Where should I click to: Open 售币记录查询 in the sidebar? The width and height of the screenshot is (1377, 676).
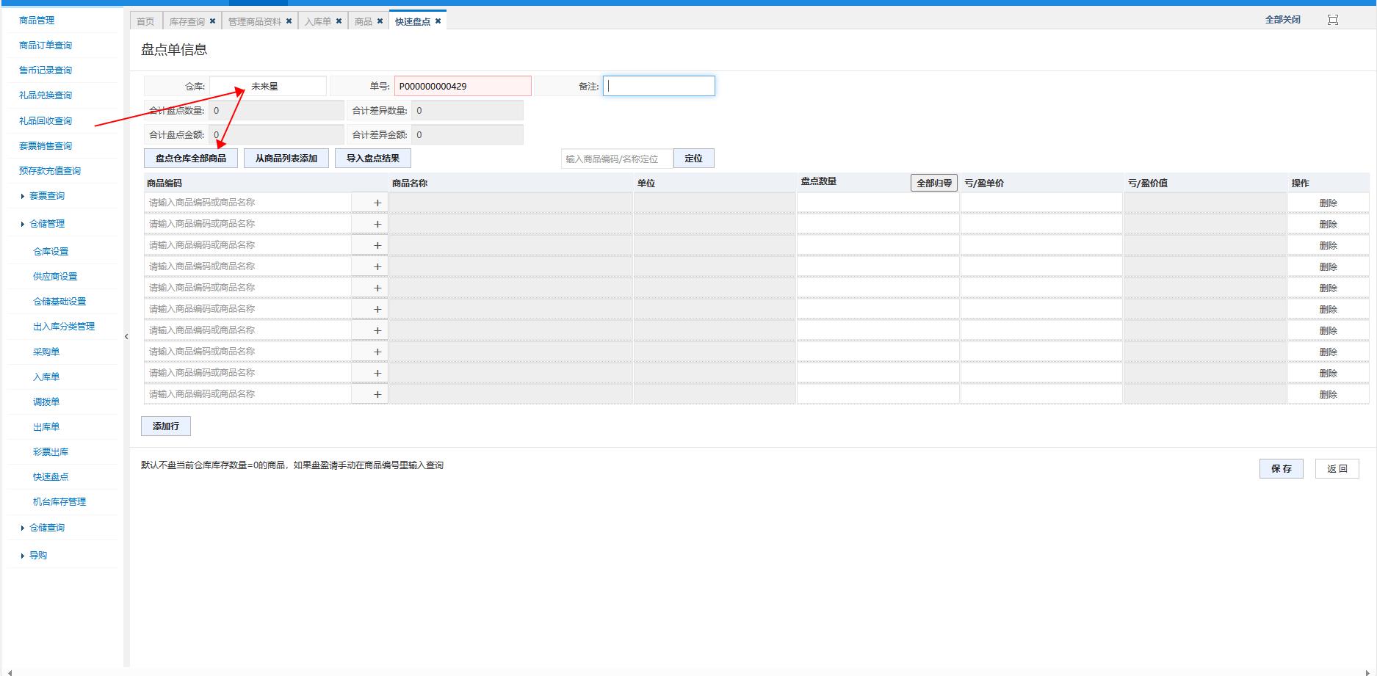click(x=46, y=70)
